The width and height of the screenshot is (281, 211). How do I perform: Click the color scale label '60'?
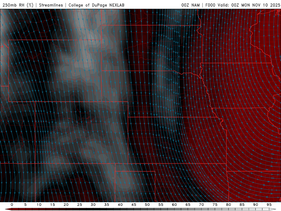tap(174, 205)
